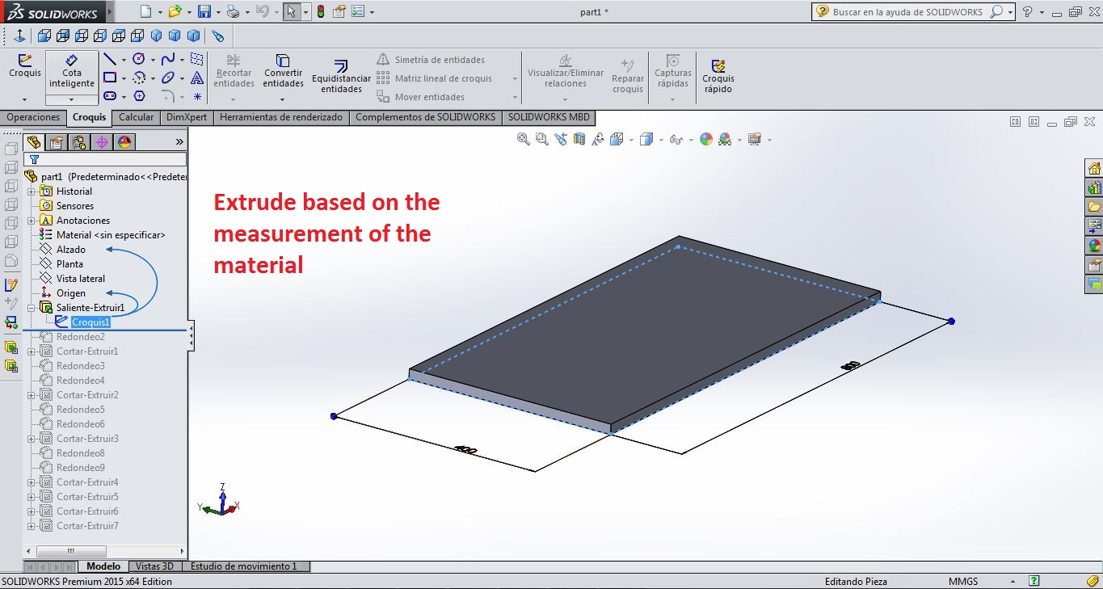Expand the Cortar-Extruir1 node
This screenshot has height=589, width=1103.
(32, 351)
